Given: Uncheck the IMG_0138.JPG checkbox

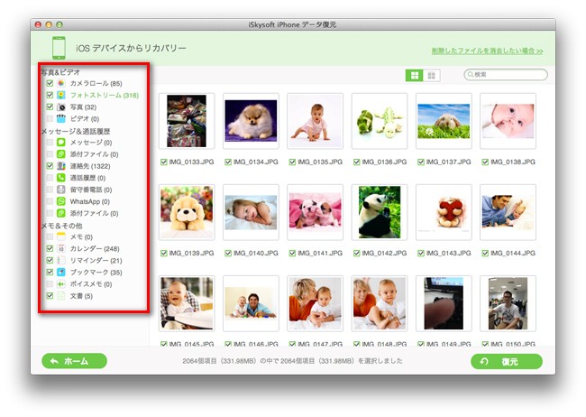Looking at the screenshot, I should (485, 162).
